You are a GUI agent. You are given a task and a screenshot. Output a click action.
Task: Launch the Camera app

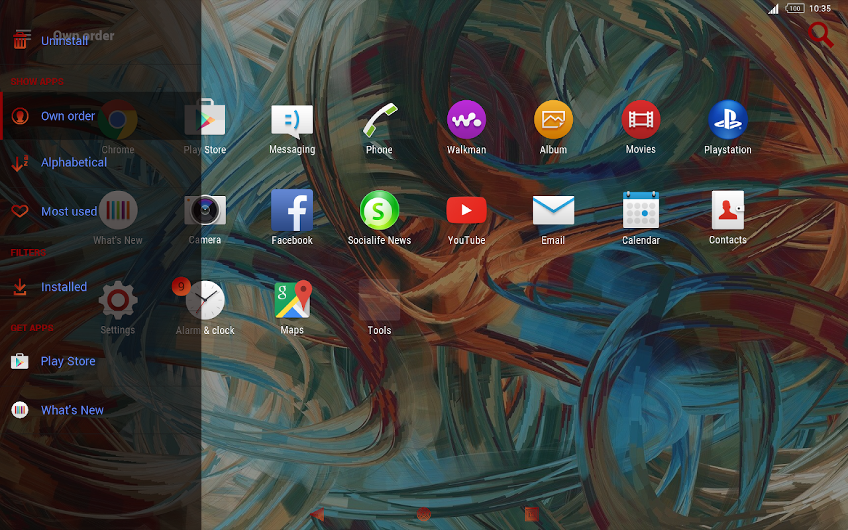click(205, 219)
